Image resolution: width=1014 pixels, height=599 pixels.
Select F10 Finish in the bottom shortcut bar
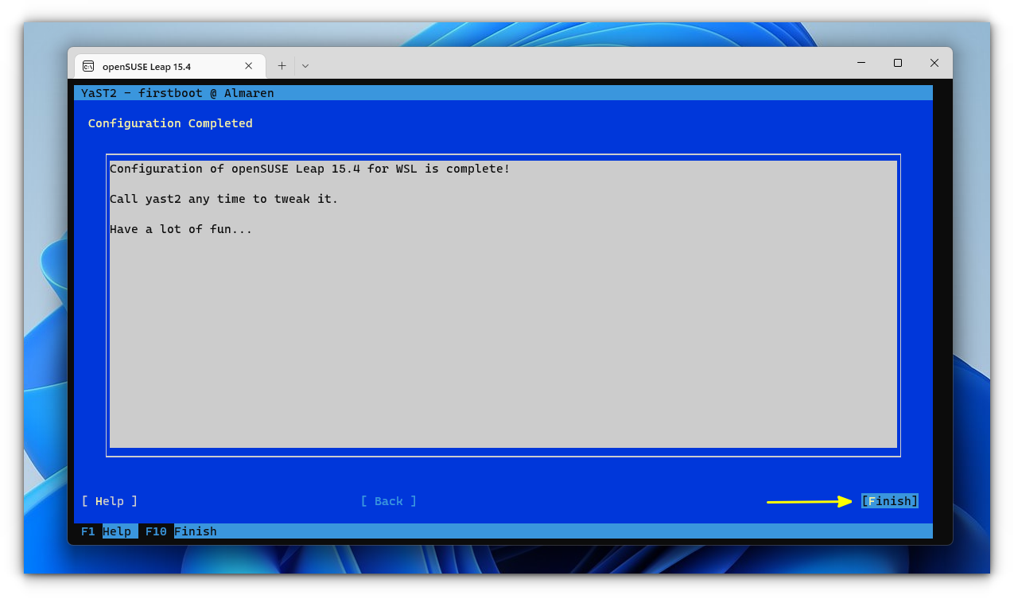(179, 531)
